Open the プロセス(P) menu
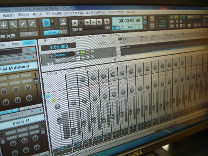 [53, 14]
